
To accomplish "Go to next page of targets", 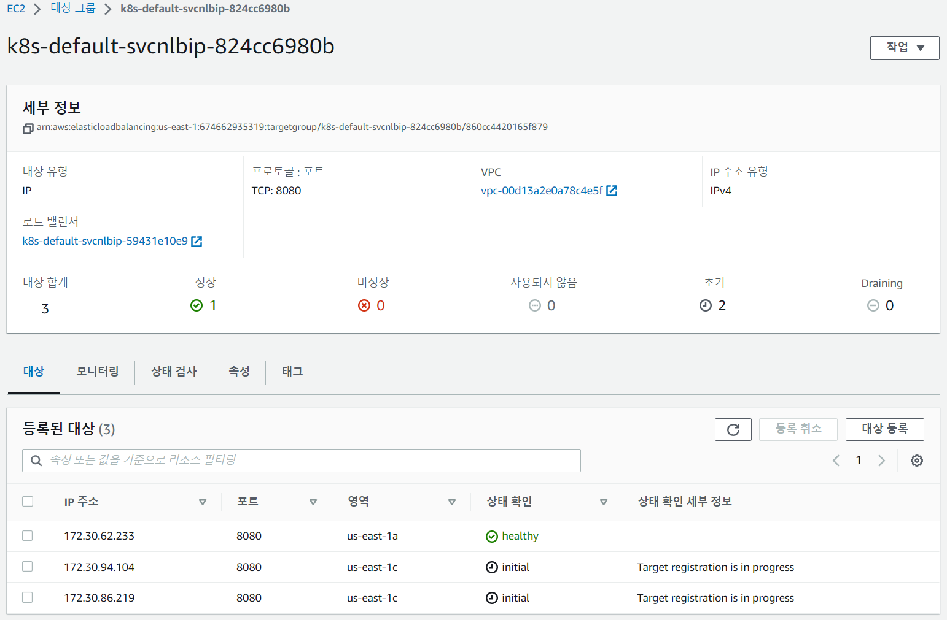I will pos(881,461).
